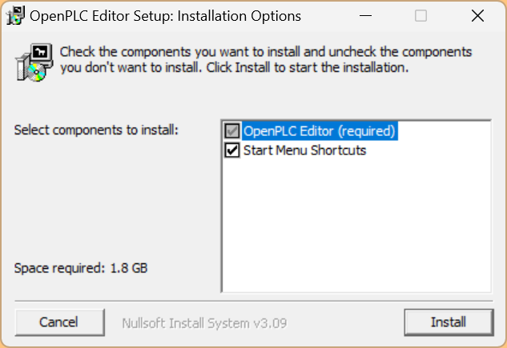Click the Space required: 1.8 GB label
Image resolution: width=507 pixels, height=348 pixels.
pyautogui.click(x=81, y=267)
